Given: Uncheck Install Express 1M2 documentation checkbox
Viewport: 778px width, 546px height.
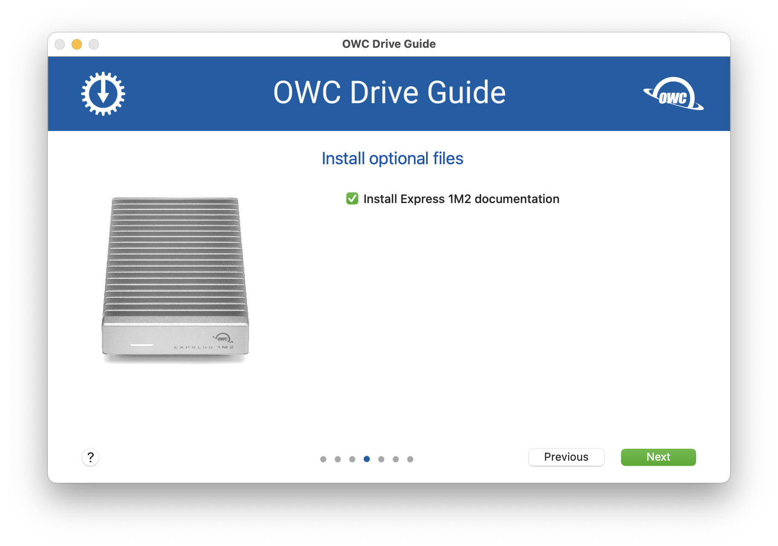Looking at the screenshot, I should click(x=352, y=199).
